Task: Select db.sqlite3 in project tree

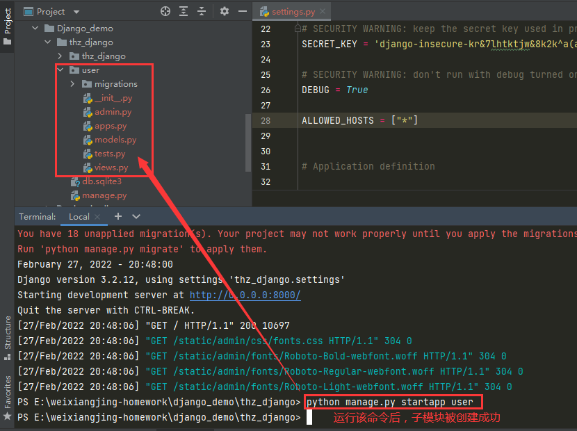Action: (x=101, y=181)
